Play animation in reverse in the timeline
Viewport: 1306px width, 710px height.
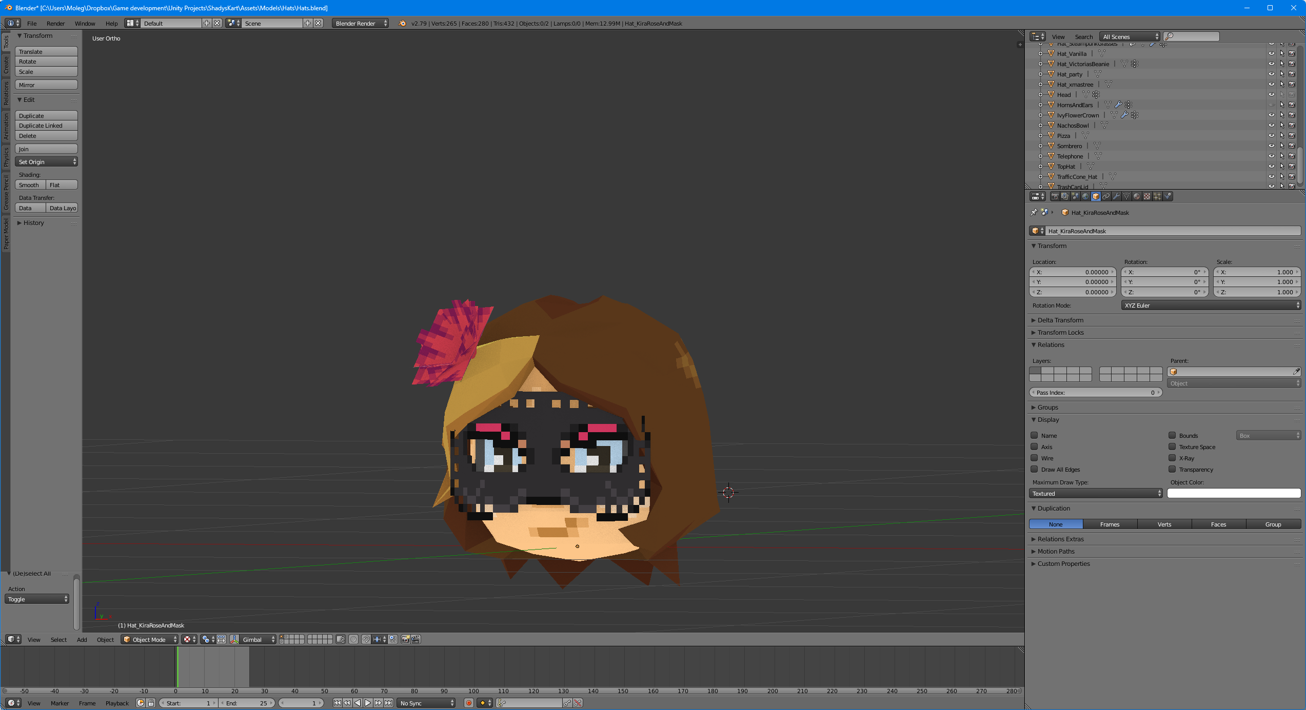tap(358, 703)
